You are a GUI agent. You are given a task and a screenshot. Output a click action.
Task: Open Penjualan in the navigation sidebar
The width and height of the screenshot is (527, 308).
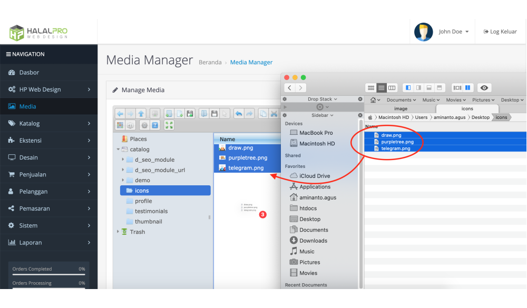point(48,174)
